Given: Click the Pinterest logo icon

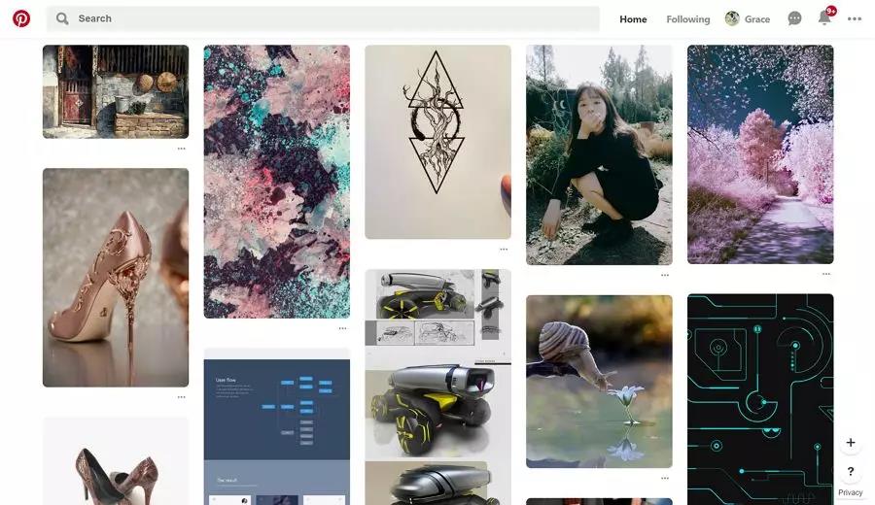Looking at the screenshot, I should tap(21, 18).
